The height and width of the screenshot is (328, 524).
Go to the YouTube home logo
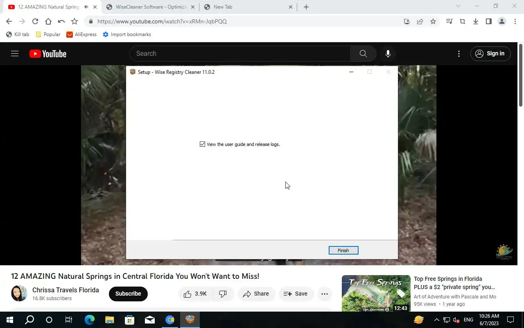click(48, 54)
